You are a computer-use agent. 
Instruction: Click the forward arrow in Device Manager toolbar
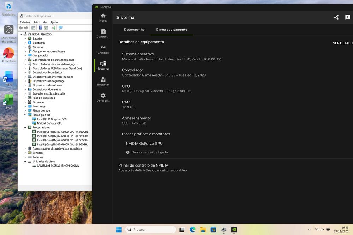26,28
